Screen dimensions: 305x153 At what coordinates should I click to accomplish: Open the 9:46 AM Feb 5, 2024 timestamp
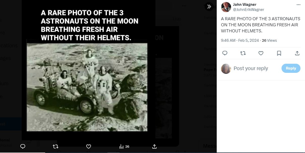point(240,40)
